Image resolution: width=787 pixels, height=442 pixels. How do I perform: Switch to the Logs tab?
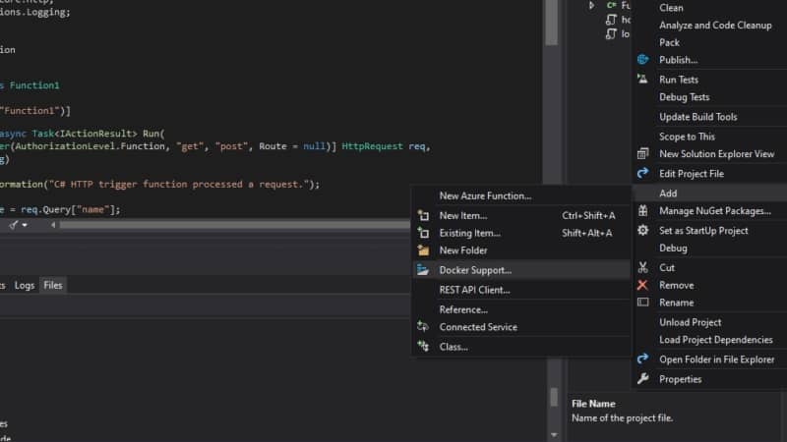[24, 285]
